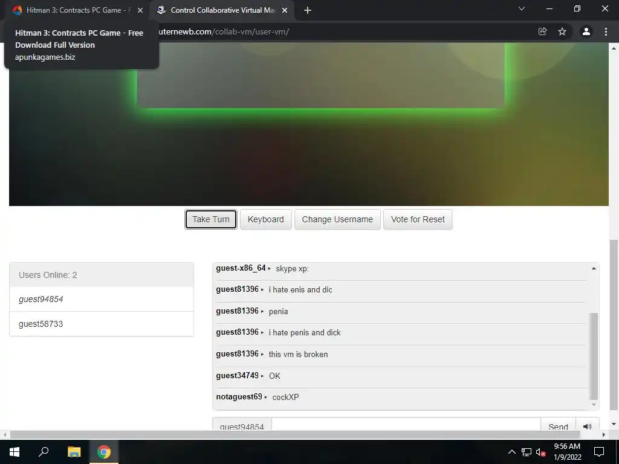Open the taskbar clock and date

tap(567, 452)
